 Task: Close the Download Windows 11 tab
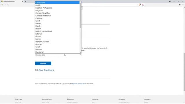tap(23, 1)
